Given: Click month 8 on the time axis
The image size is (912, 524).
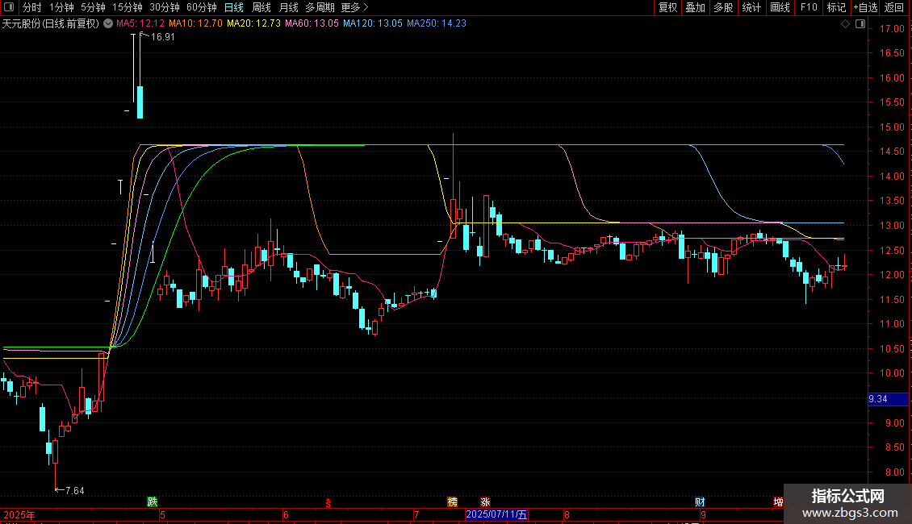Looking at the screenshot, I should 567,514.
